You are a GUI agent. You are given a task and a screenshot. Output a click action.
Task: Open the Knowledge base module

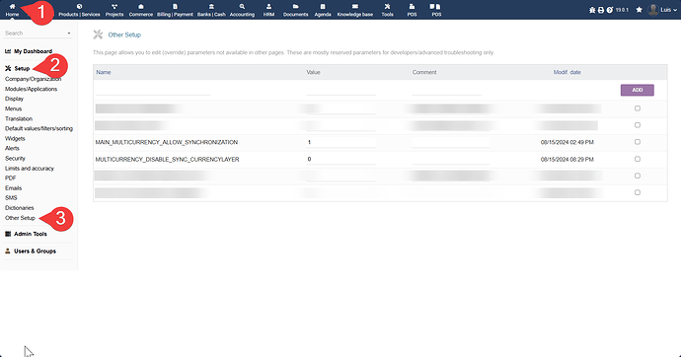click(x=355, y=10)
